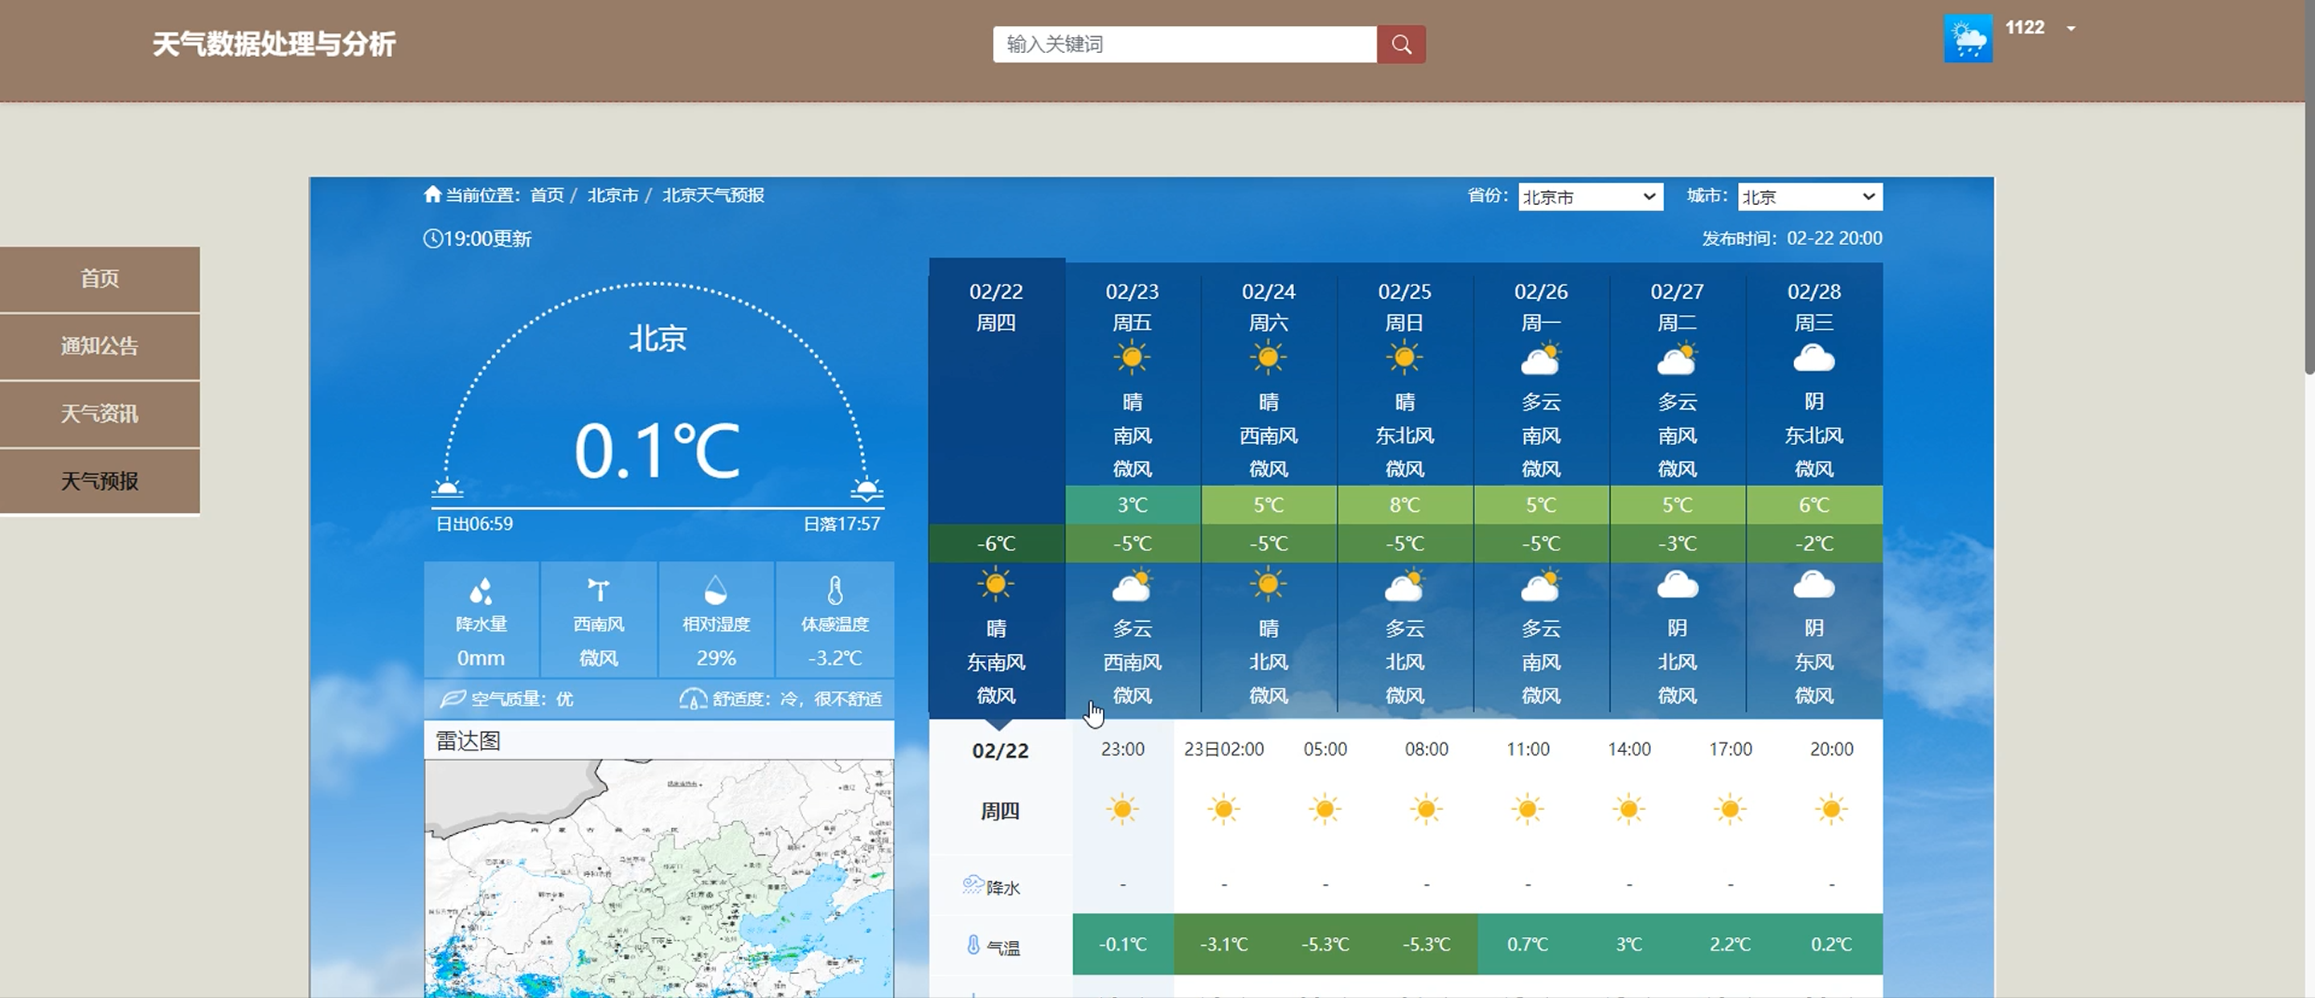Open the 城市 city dropdown
The height and width of the screenshot is (998, 2315).
(1810, 197)
